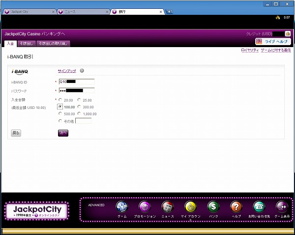Click the ADVANCED label in bottom bar
The image size is (295, 235).
96,205
